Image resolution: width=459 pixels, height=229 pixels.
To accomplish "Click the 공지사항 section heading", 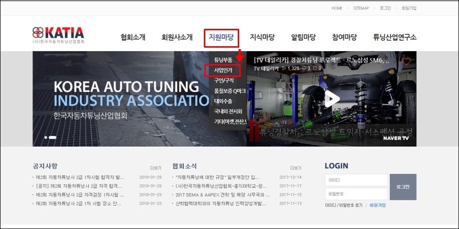I will point(45,166).
